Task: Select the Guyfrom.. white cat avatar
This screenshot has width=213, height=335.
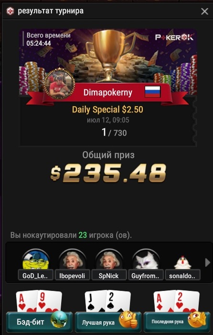Action: coord(146,259)
